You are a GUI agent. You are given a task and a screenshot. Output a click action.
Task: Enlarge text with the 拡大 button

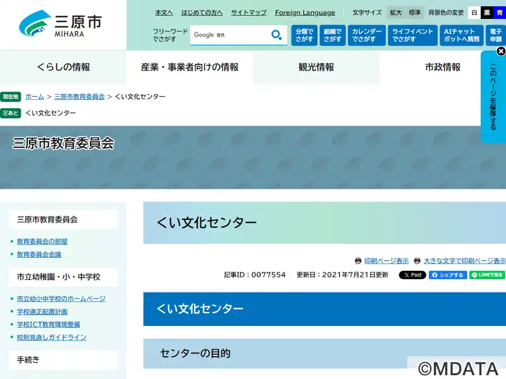tap(396, 13)
